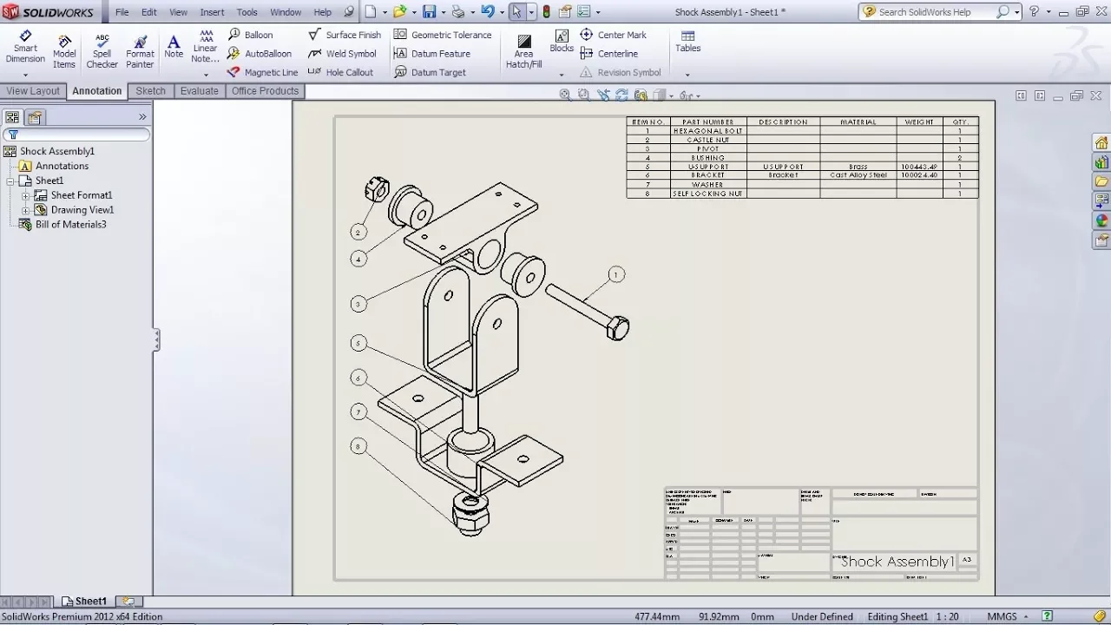This screenshot has width=1111, height=625.
Task: Expand the Blocks dropdown arrow
Action: pyautogui.click(x=562, y=75)
